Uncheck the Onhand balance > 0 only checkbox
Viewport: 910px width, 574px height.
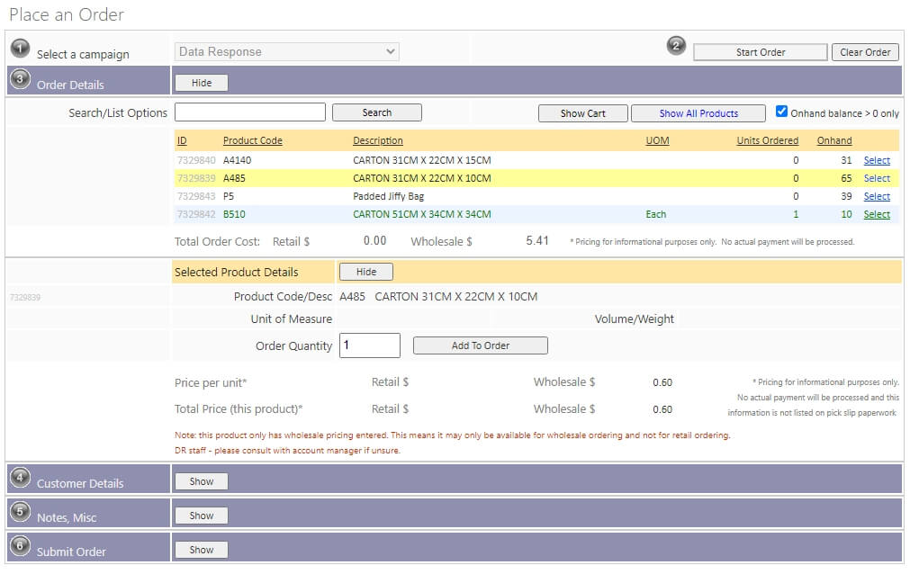pos(781,112)
